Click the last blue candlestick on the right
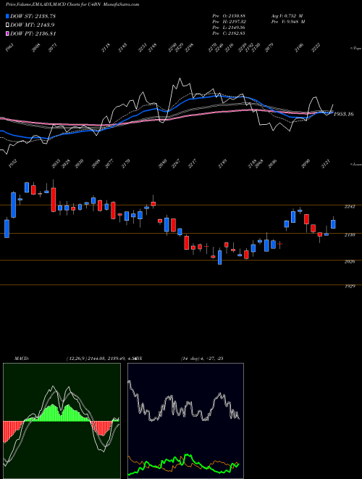This screenshot has width=362, height=479. 333,224
